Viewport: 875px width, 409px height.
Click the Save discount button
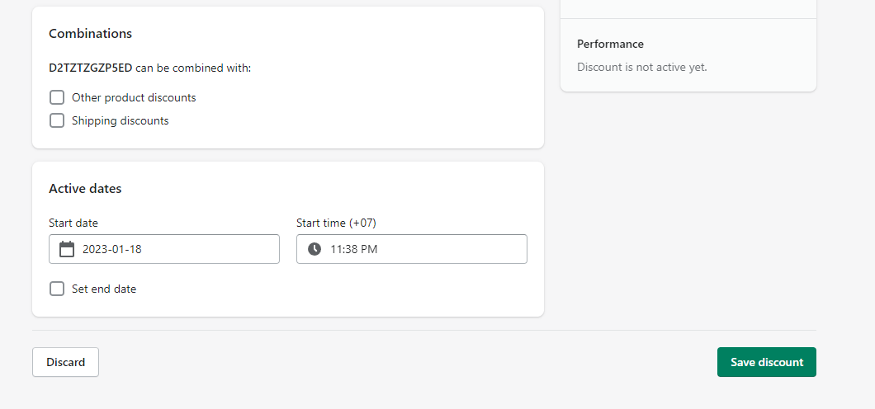pyautogui.click(x=767, y=362)
